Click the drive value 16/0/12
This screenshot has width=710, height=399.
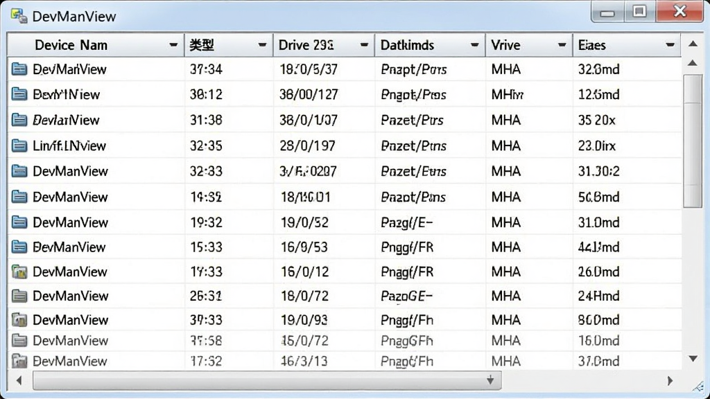pos(304,272)
